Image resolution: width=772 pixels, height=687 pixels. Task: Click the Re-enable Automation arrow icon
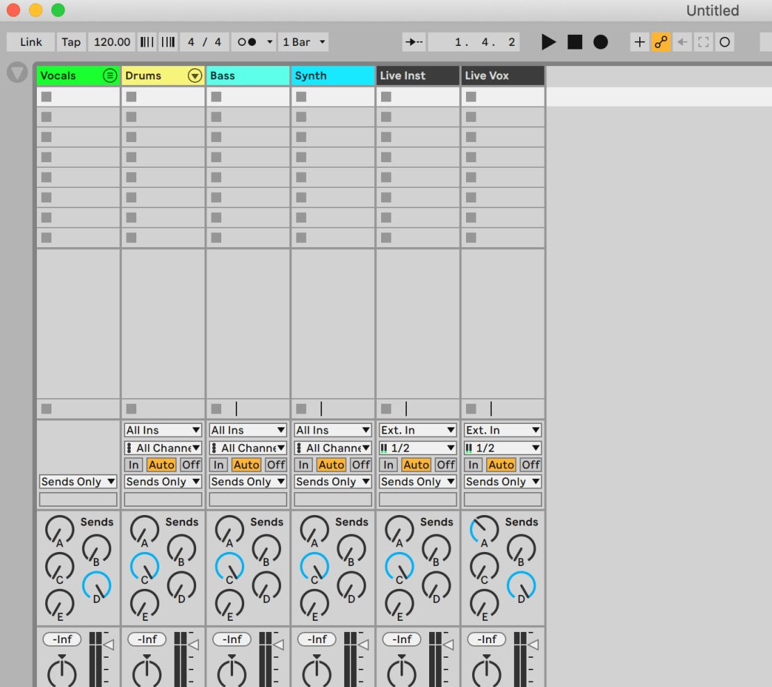point(682,42)
